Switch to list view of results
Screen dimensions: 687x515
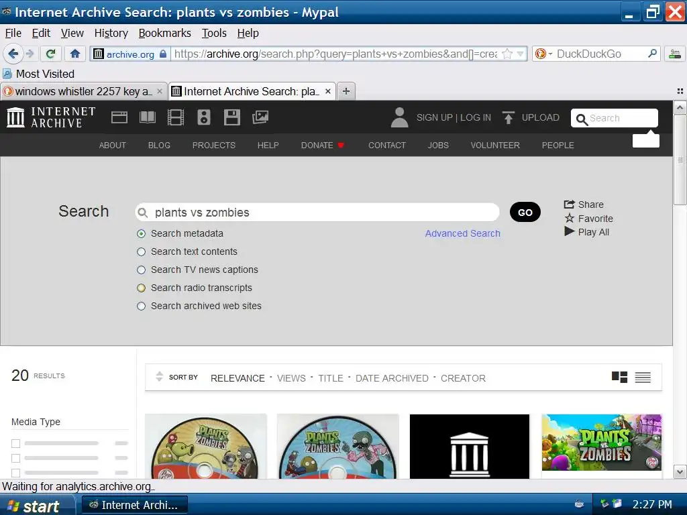click(x=643, y=377)
